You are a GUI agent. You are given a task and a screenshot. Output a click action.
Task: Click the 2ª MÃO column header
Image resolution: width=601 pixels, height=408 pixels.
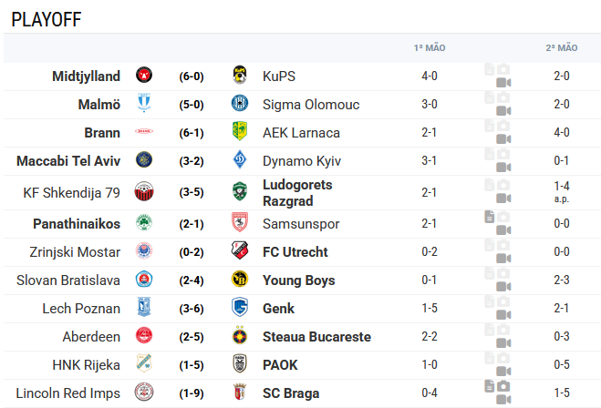coord(562,48)
